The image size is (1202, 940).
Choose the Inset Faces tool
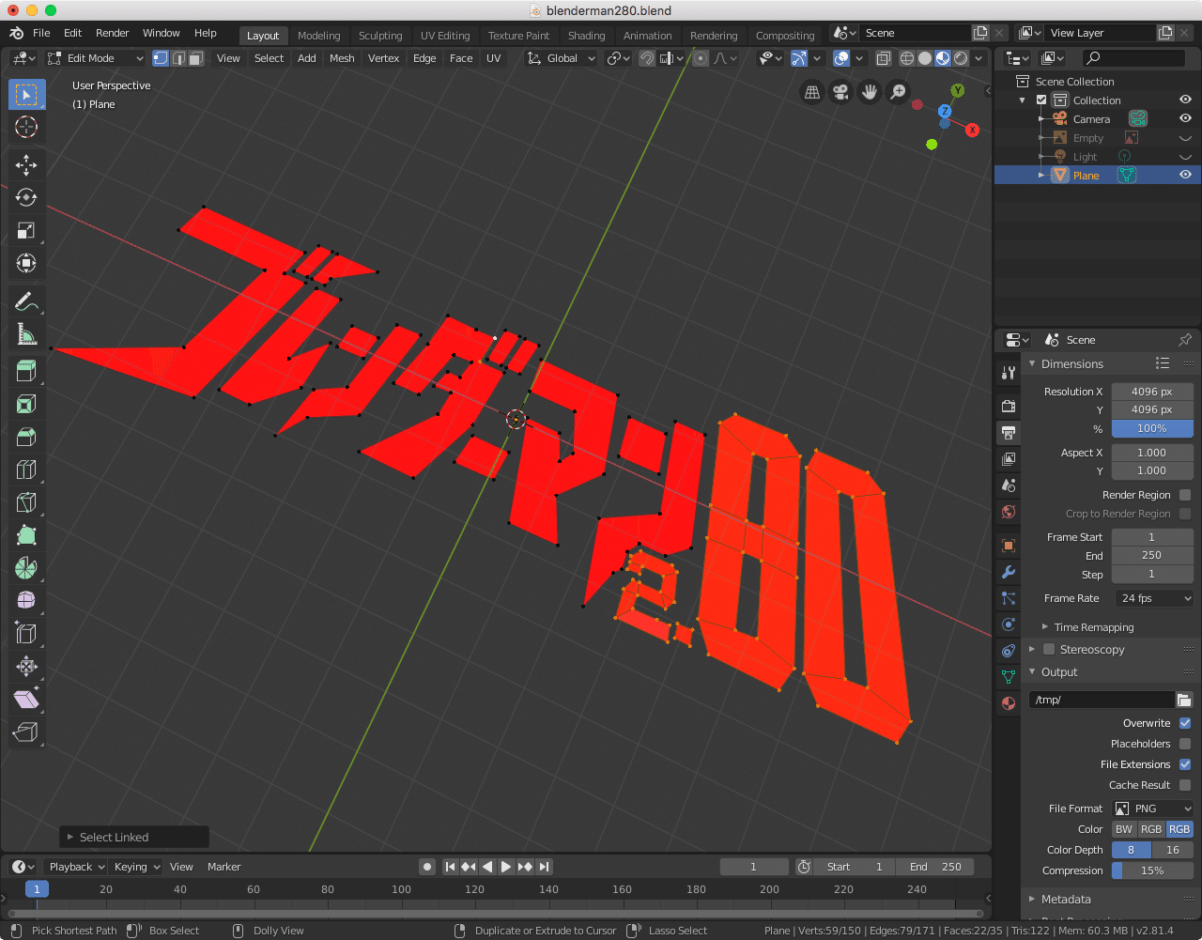click(26, 405)
